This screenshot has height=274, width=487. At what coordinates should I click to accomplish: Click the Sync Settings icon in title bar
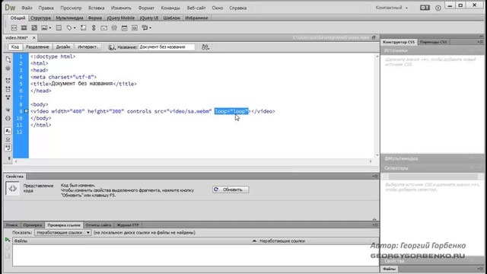[425, 8]
